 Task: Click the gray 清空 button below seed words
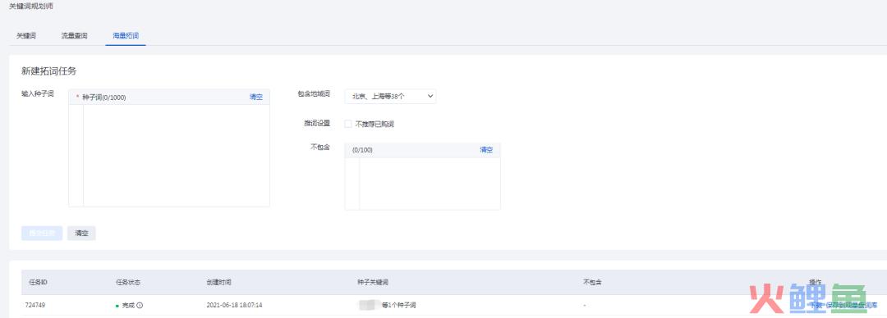(81, 234)
